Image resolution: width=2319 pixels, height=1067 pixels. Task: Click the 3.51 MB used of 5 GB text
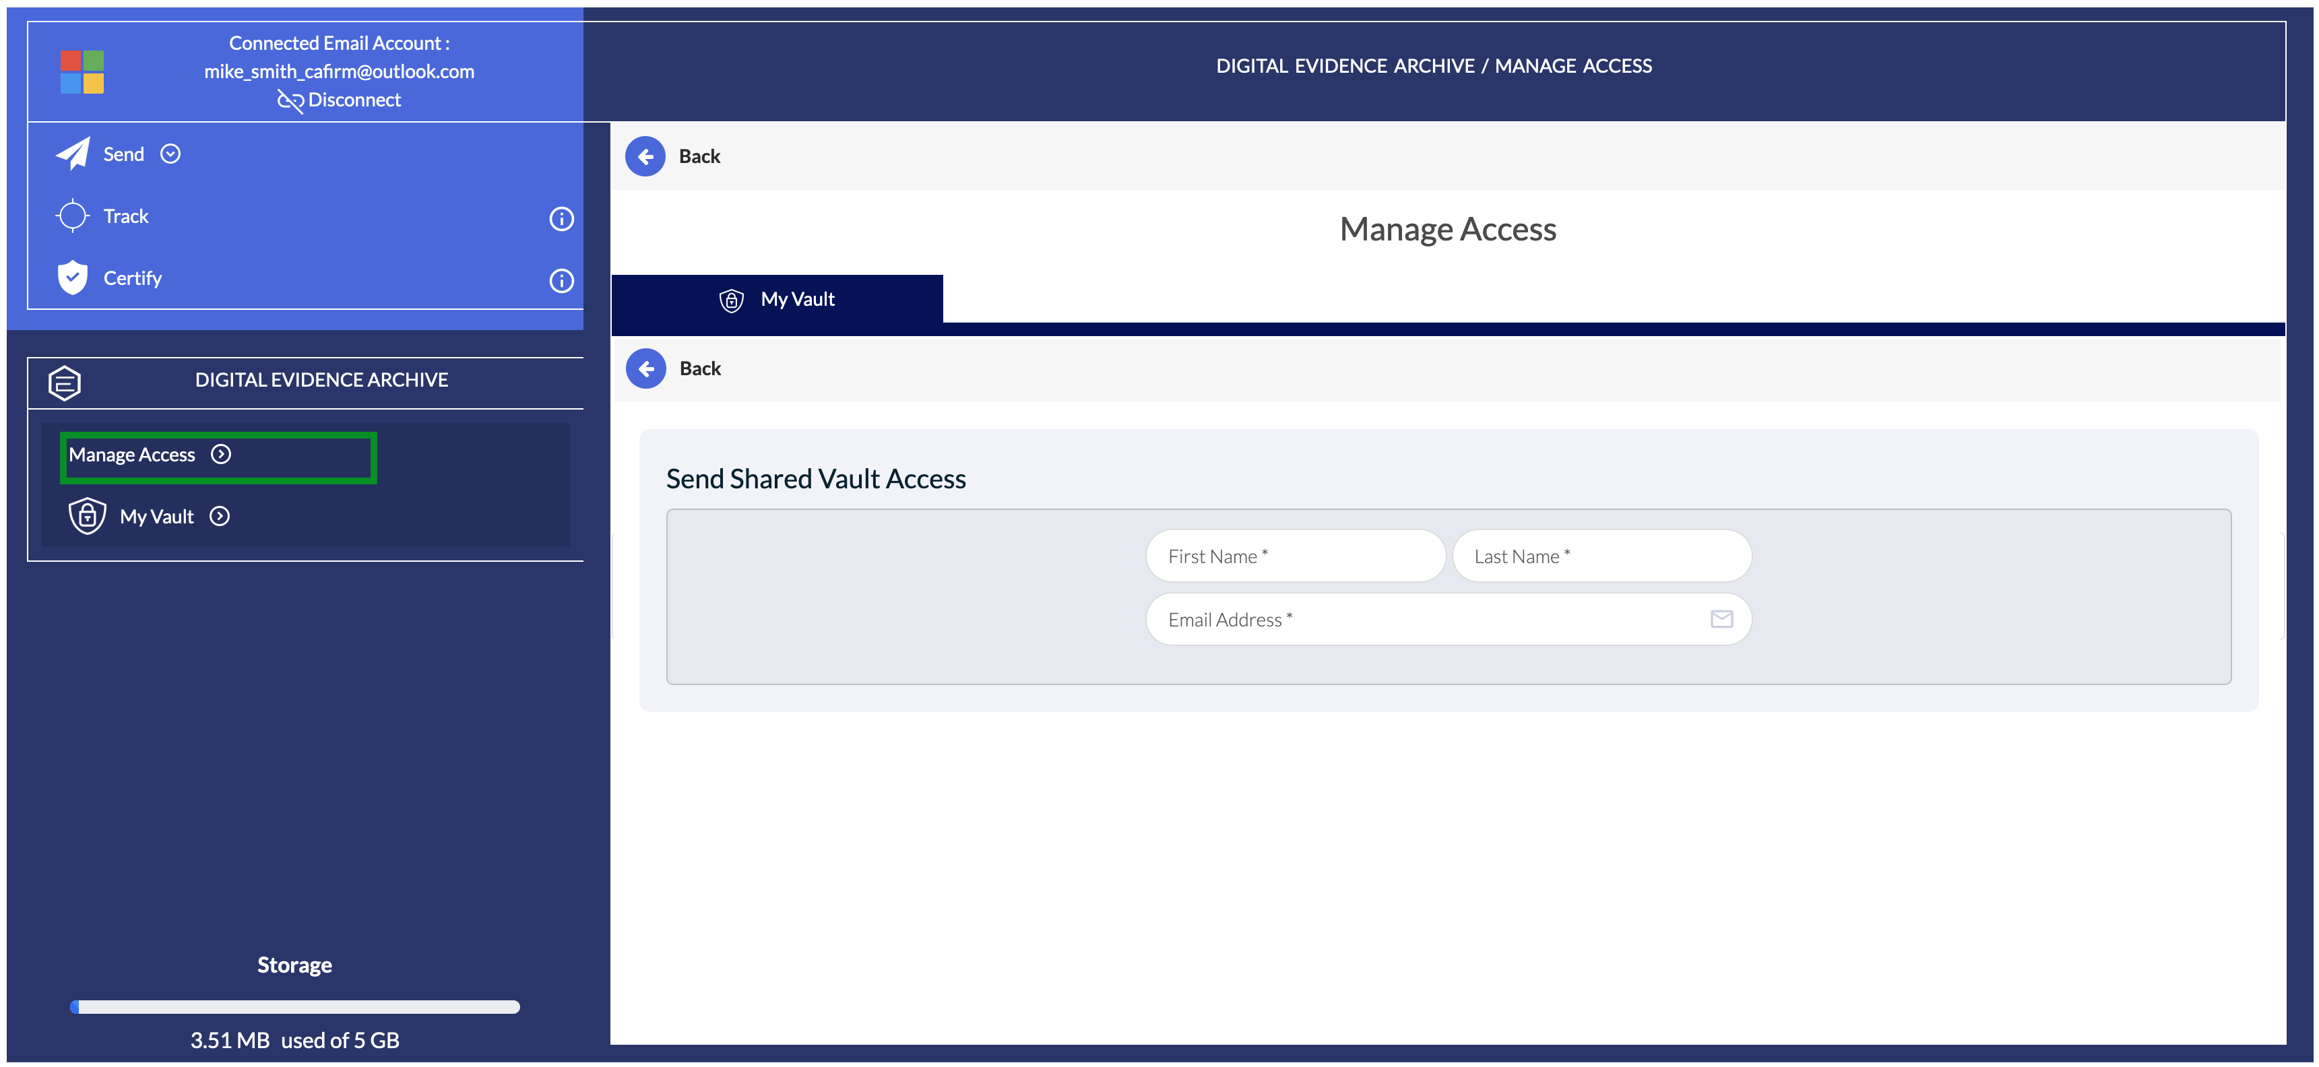pos(295,1041)
